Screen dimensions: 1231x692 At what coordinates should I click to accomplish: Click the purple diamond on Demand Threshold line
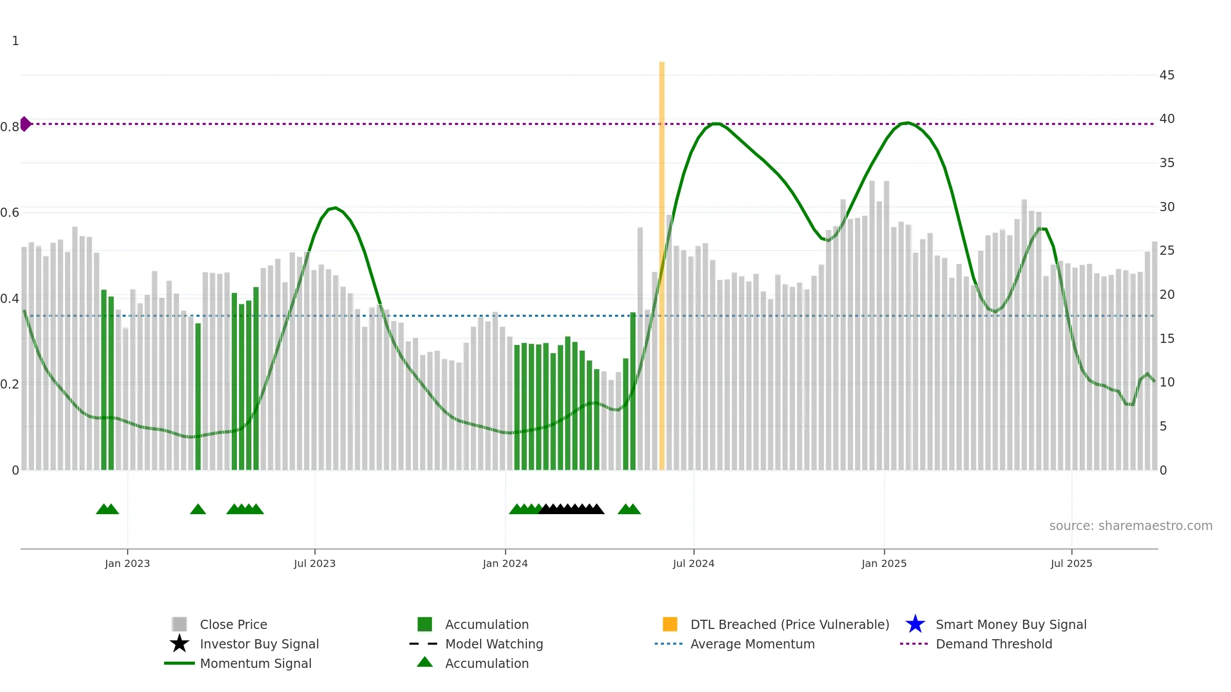click(25, 124)
